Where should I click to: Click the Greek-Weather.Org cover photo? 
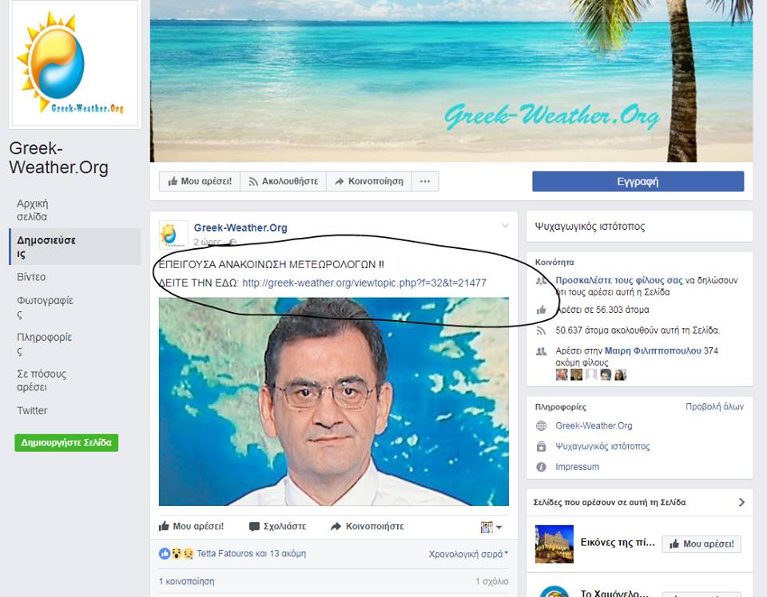tap(451, 81)
